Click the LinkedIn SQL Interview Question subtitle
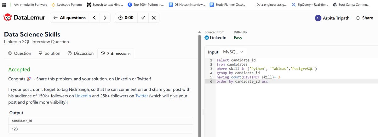 click(36, 41)
